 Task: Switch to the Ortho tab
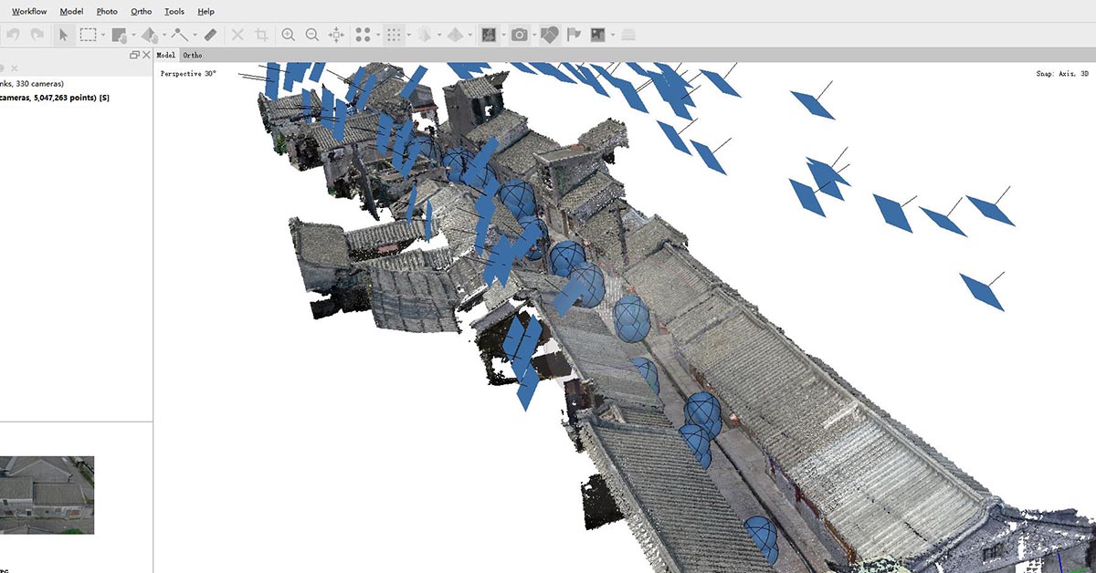[193, 55]
